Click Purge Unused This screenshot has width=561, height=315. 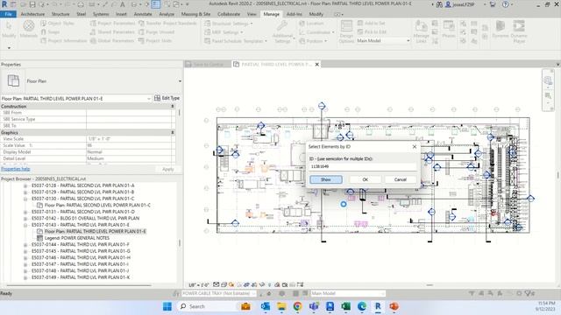point(156,31)
